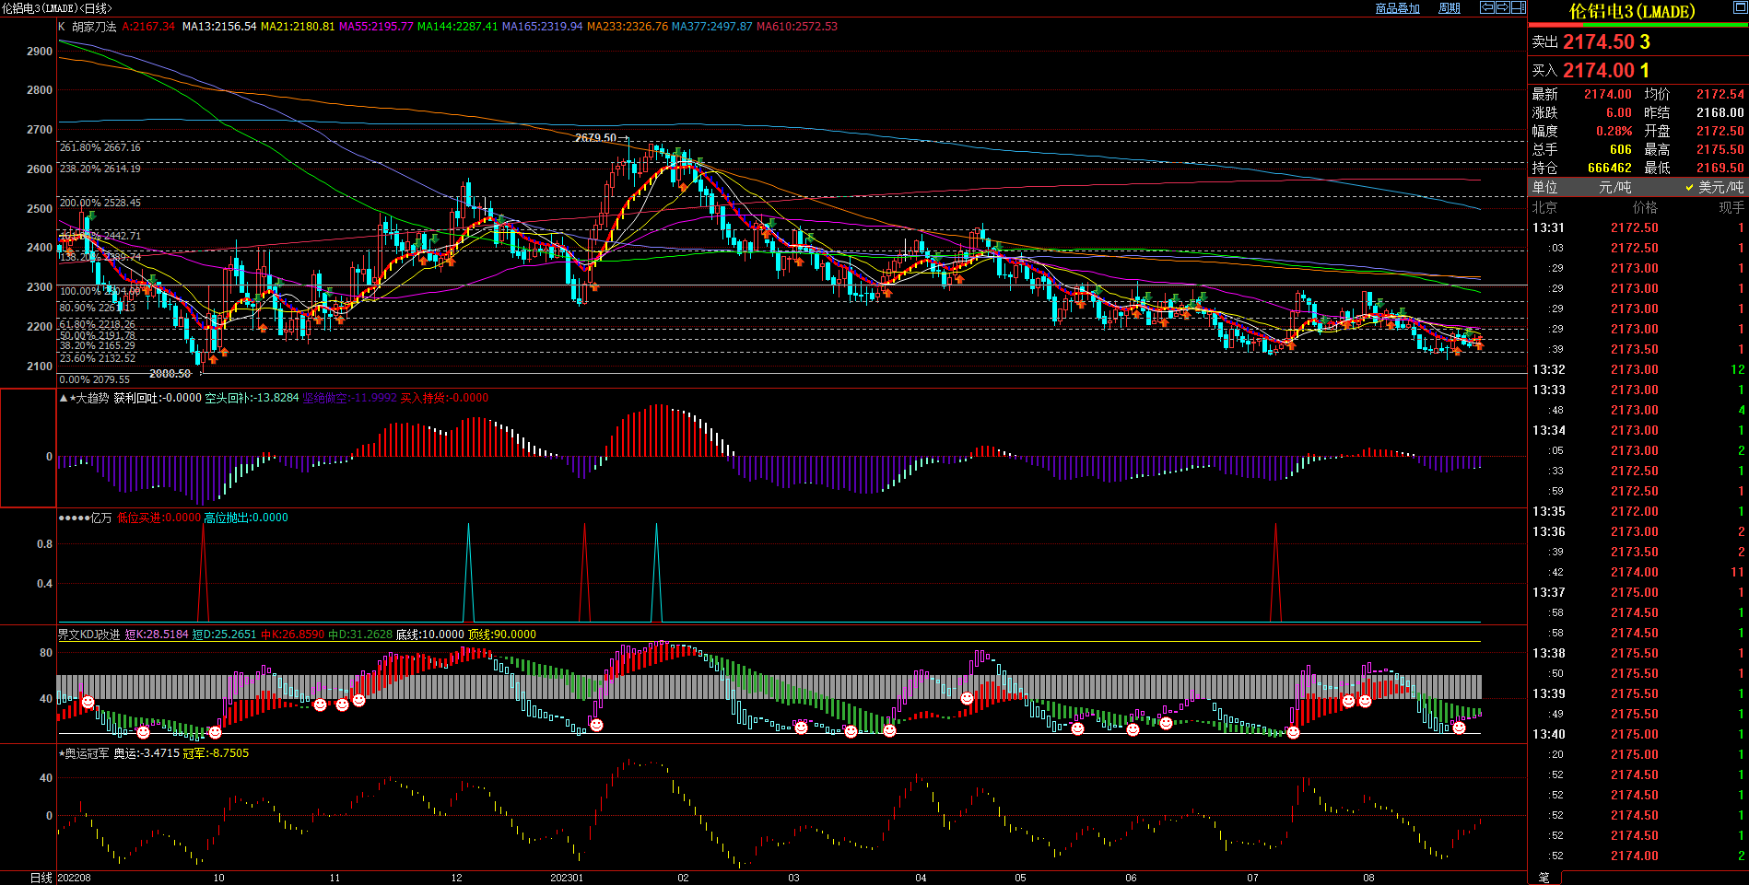The image size is (1749, 885).
Task: Open the 周期 period menu
Action: 1450,8
